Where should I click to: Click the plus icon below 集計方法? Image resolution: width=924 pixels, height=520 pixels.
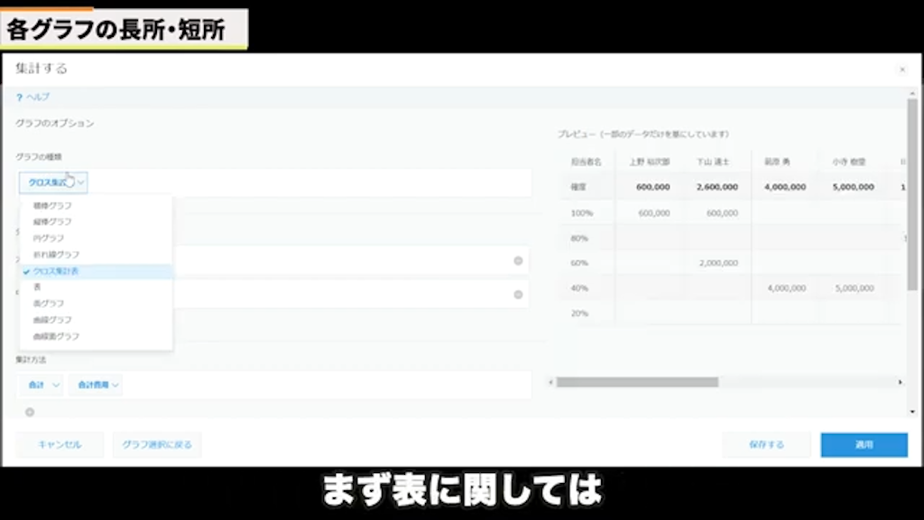point(28,412)
